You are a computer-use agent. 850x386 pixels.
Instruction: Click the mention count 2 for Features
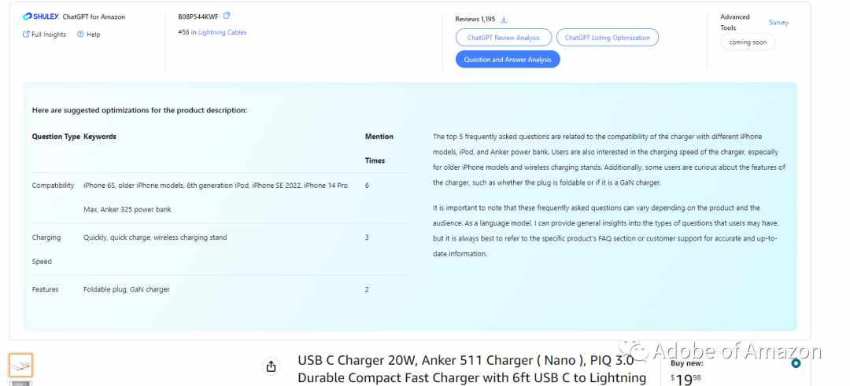pyautogui.click(x=367, y=289)
